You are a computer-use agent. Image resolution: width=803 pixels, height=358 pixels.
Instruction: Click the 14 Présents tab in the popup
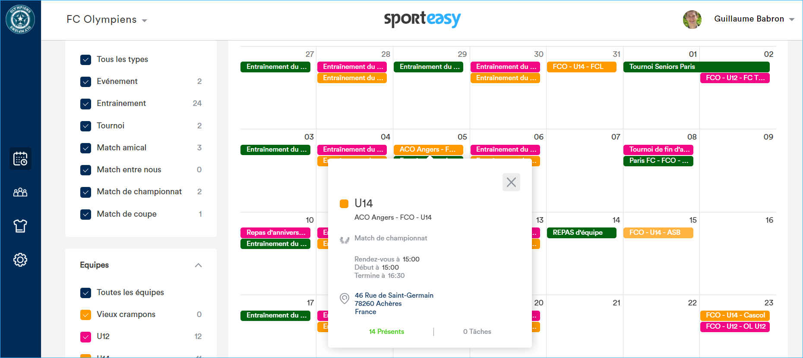click(386, 332)
